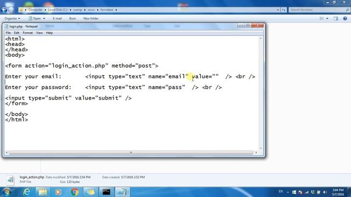This screenshot has height=197, width=351.
Task: Click Notepad vertical scrollbar down arrow
Action: pyautogui.click(x=261, y=148)
